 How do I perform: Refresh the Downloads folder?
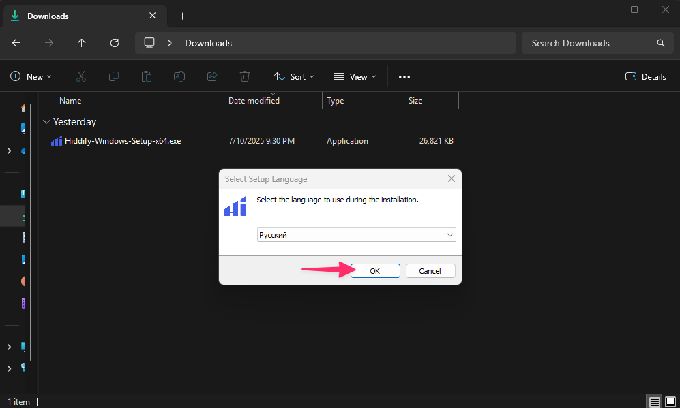[115, 43]
